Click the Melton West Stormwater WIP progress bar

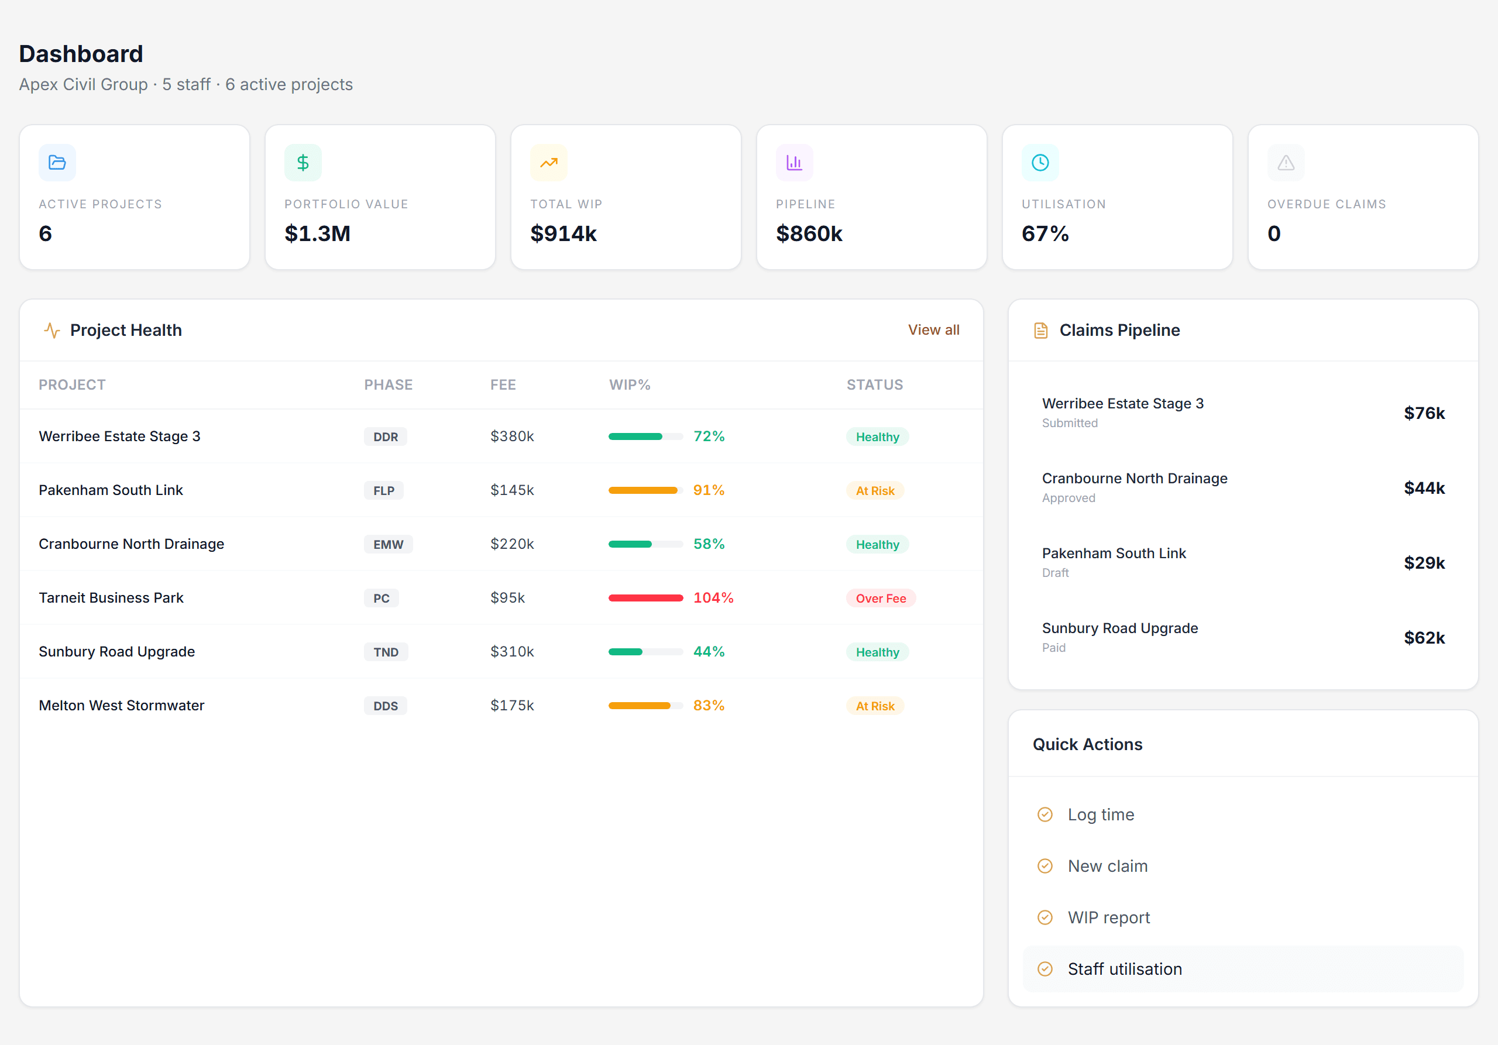point(645,706)
